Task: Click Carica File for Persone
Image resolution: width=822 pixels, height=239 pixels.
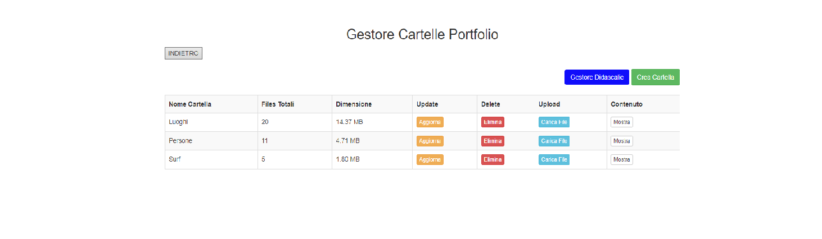Action: [x=554, y=141]
